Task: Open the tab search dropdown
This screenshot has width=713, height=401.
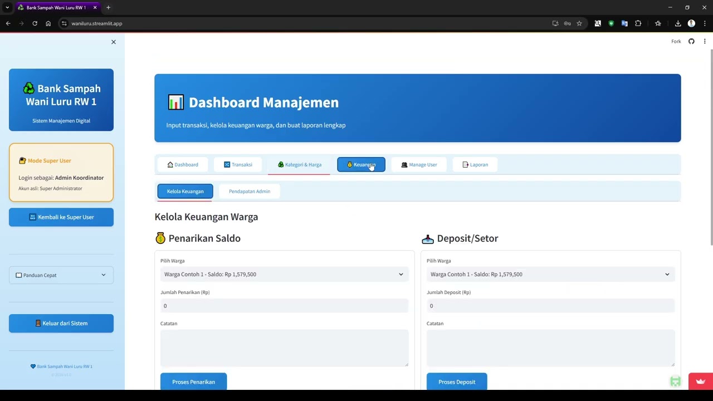Action: (7, 7)
